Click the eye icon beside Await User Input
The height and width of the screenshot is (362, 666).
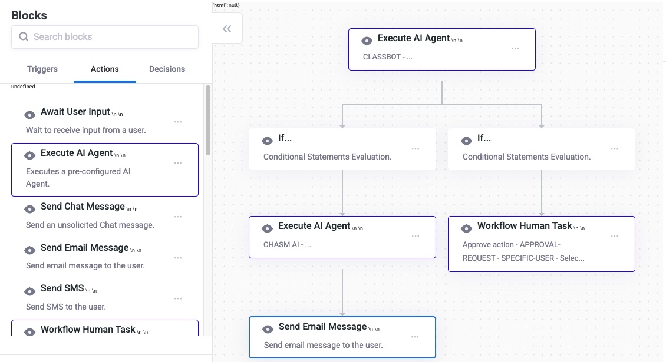(29, 115)
